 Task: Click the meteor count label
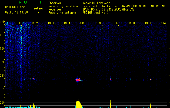pos(38,8)
